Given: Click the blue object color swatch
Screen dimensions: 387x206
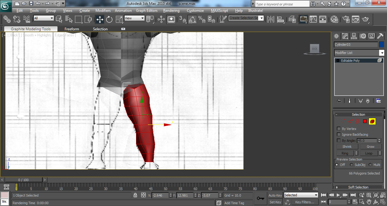Looking at the screenshot, I should click(382, 45).
